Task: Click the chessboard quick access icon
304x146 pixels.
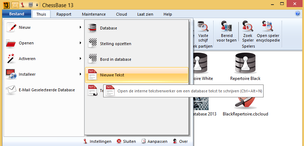Action: coord(31,5)
